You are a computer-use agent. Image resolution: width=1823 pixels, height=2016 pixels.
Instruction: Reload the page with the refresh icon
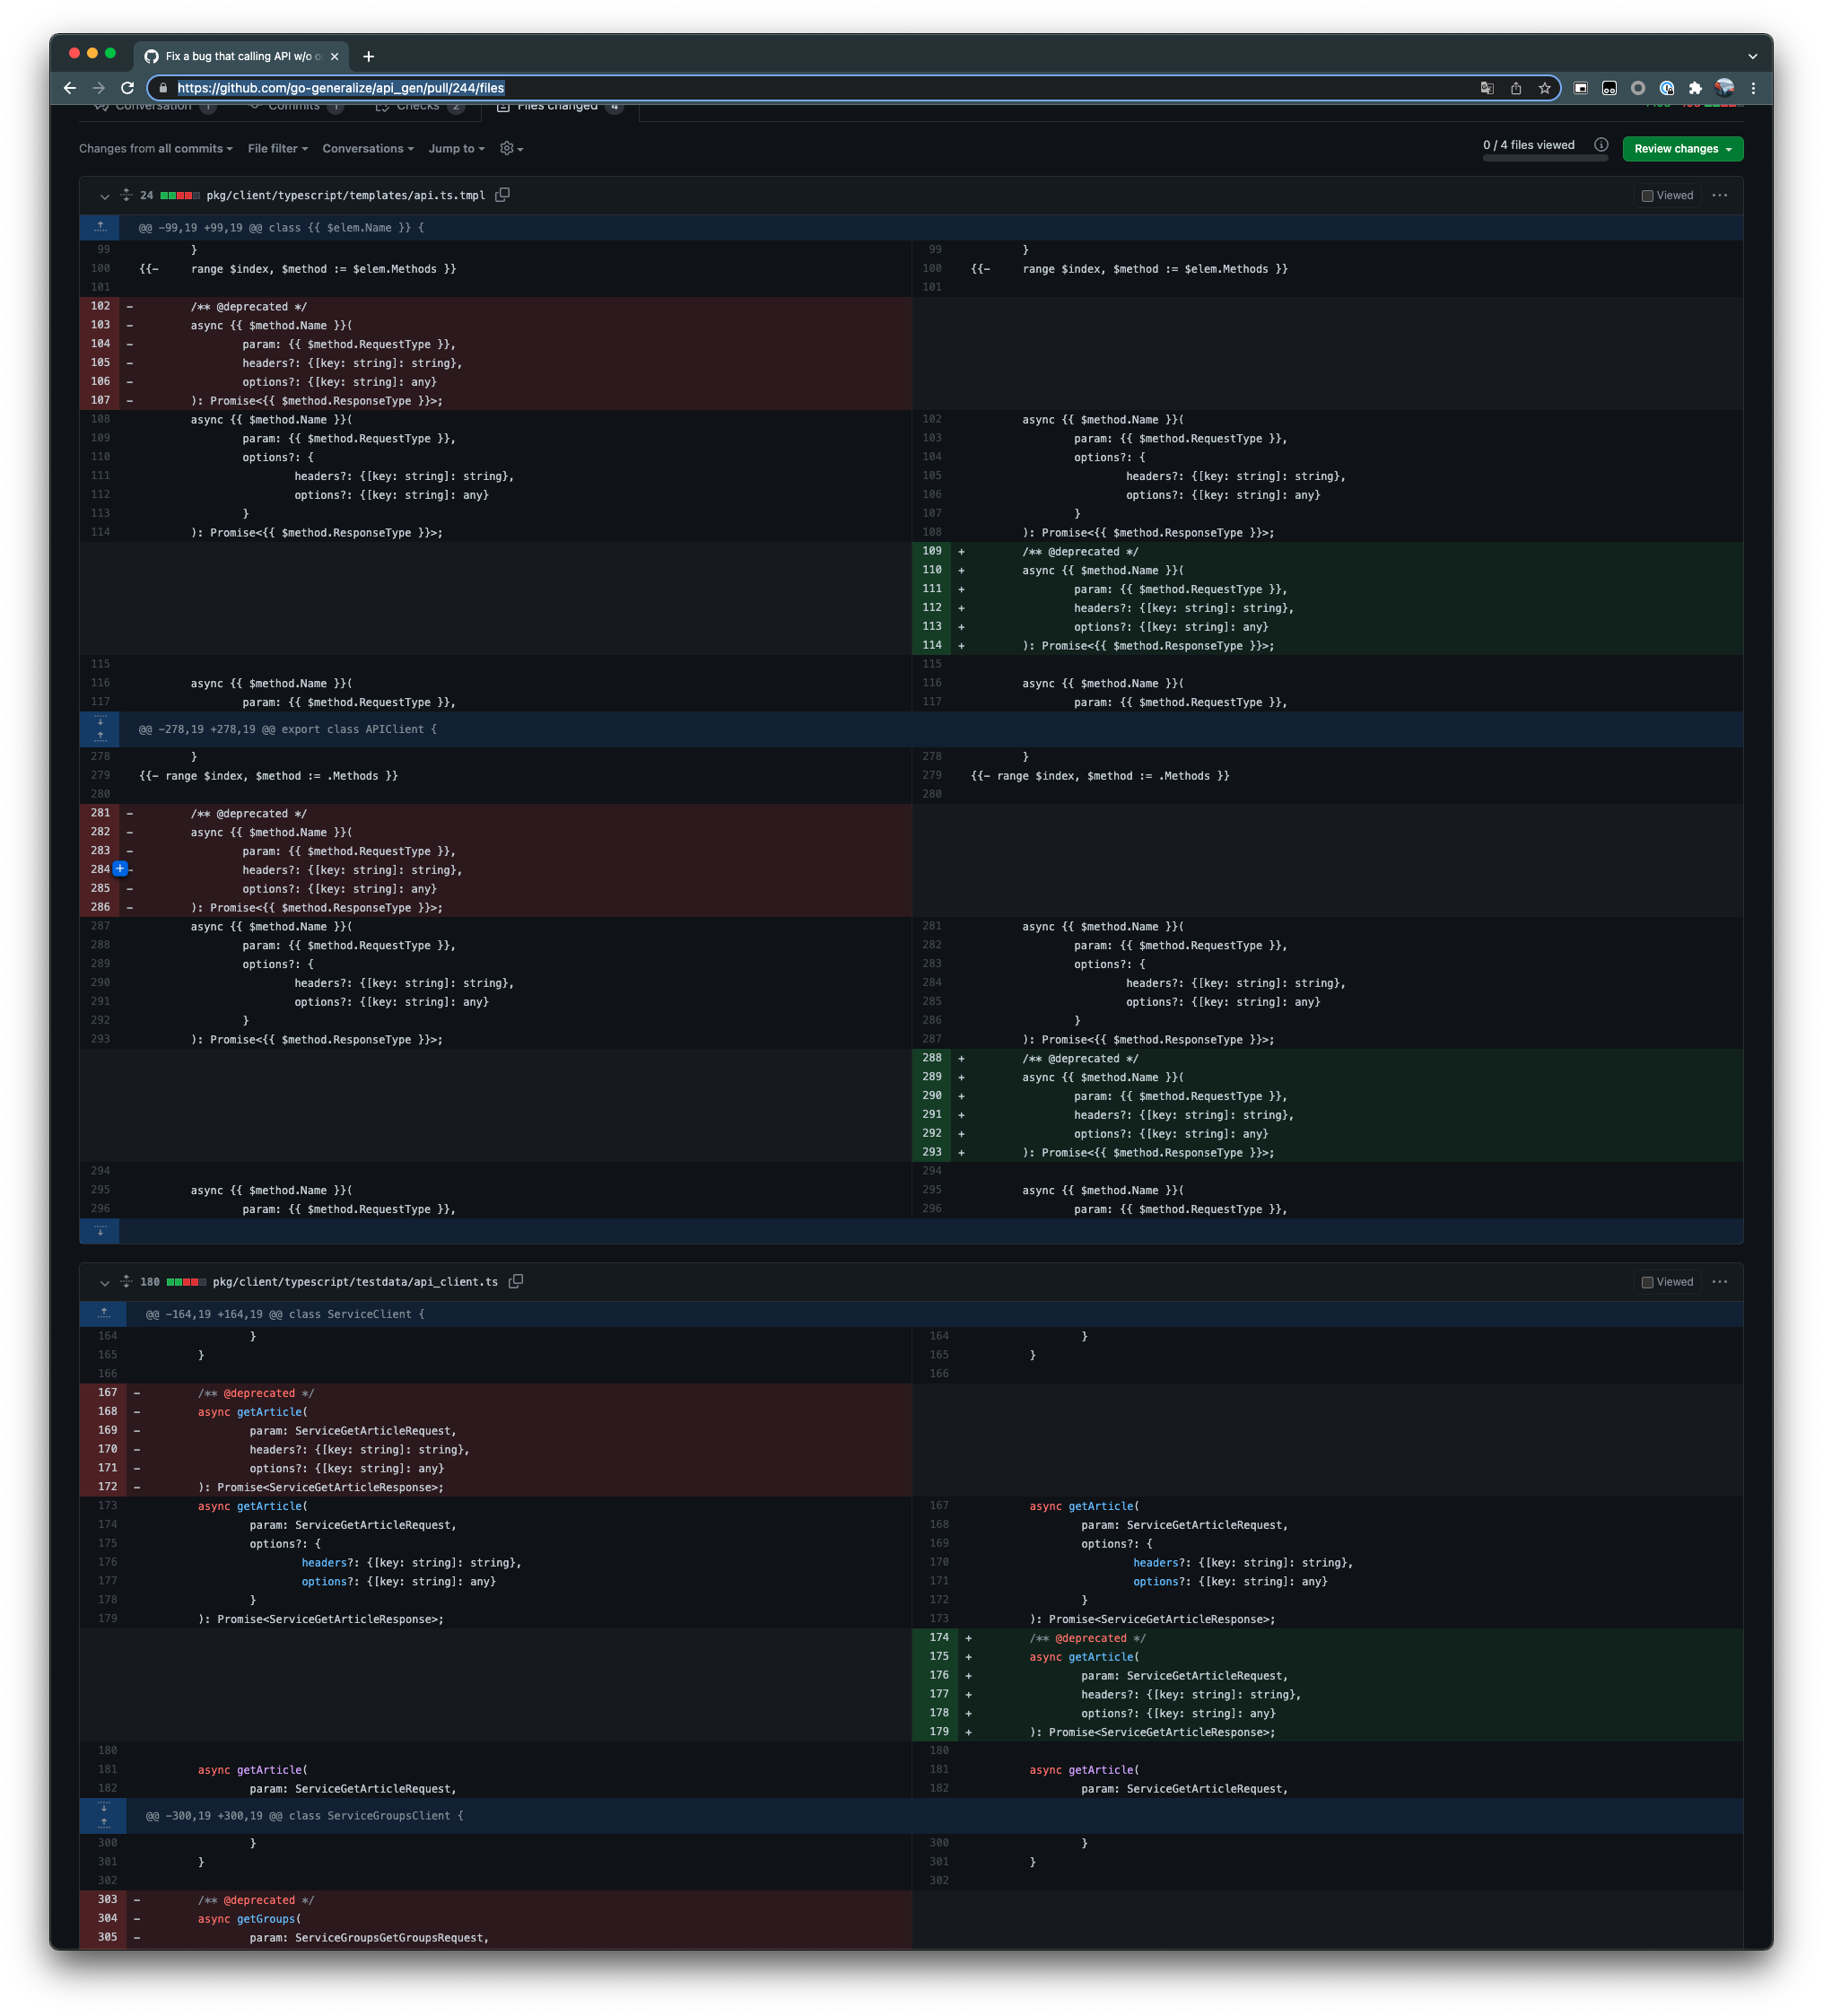[x=128, y=88]
